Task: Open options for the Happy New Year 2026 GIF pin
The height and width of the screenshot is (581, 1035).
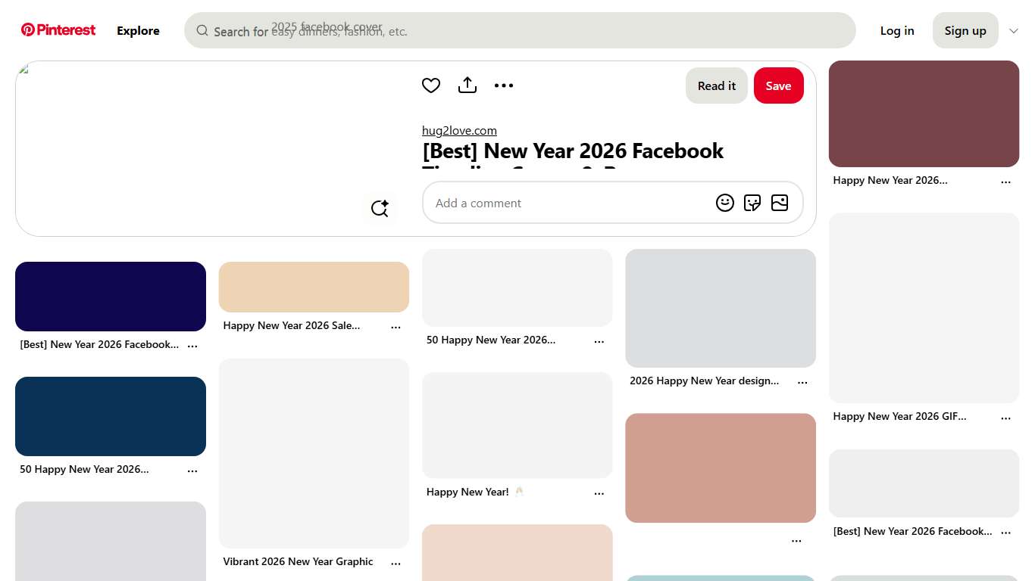Action: (x=1005, y=417)
